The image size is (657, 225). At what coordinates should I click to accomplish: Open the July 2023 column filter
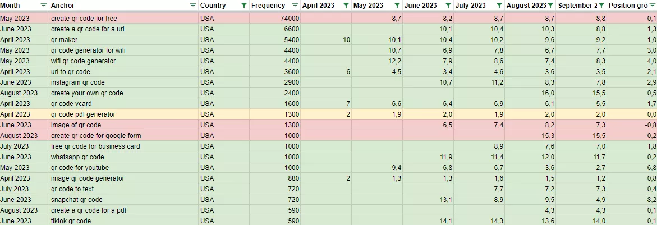coord(499,6)
